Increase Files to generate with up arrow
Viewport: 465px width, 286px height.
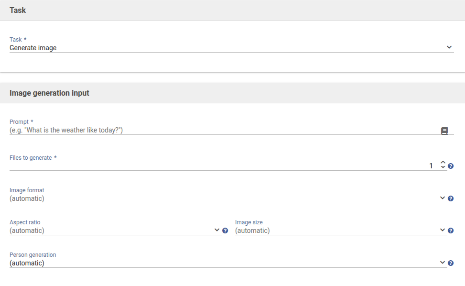pyautogui.click(x=443, y=163)
